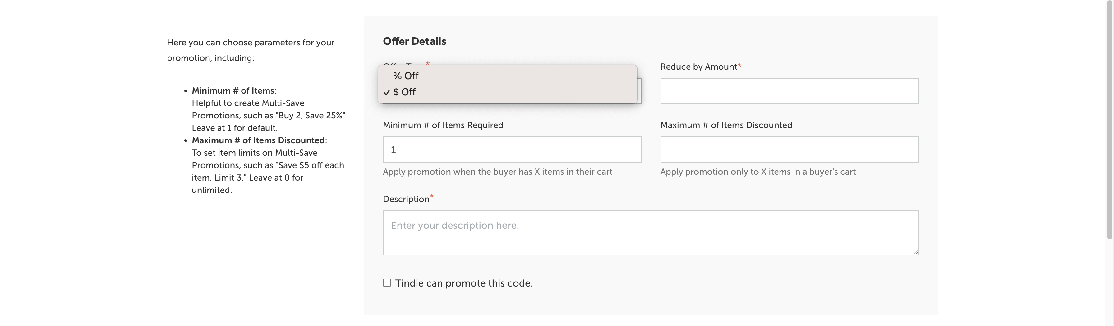1114x326 pixels.
Task: Click the "Offer Details" section heading
Action: coord(414,42)
